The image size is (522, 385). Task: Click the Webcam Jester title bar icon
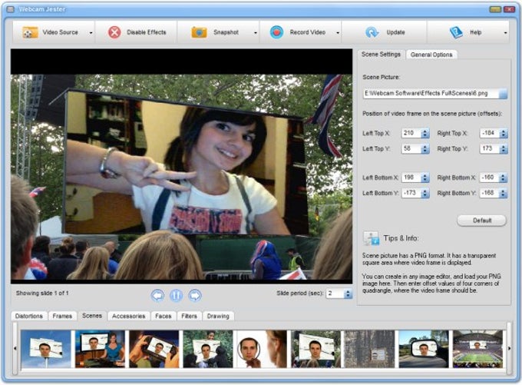(x=11, y=9)
